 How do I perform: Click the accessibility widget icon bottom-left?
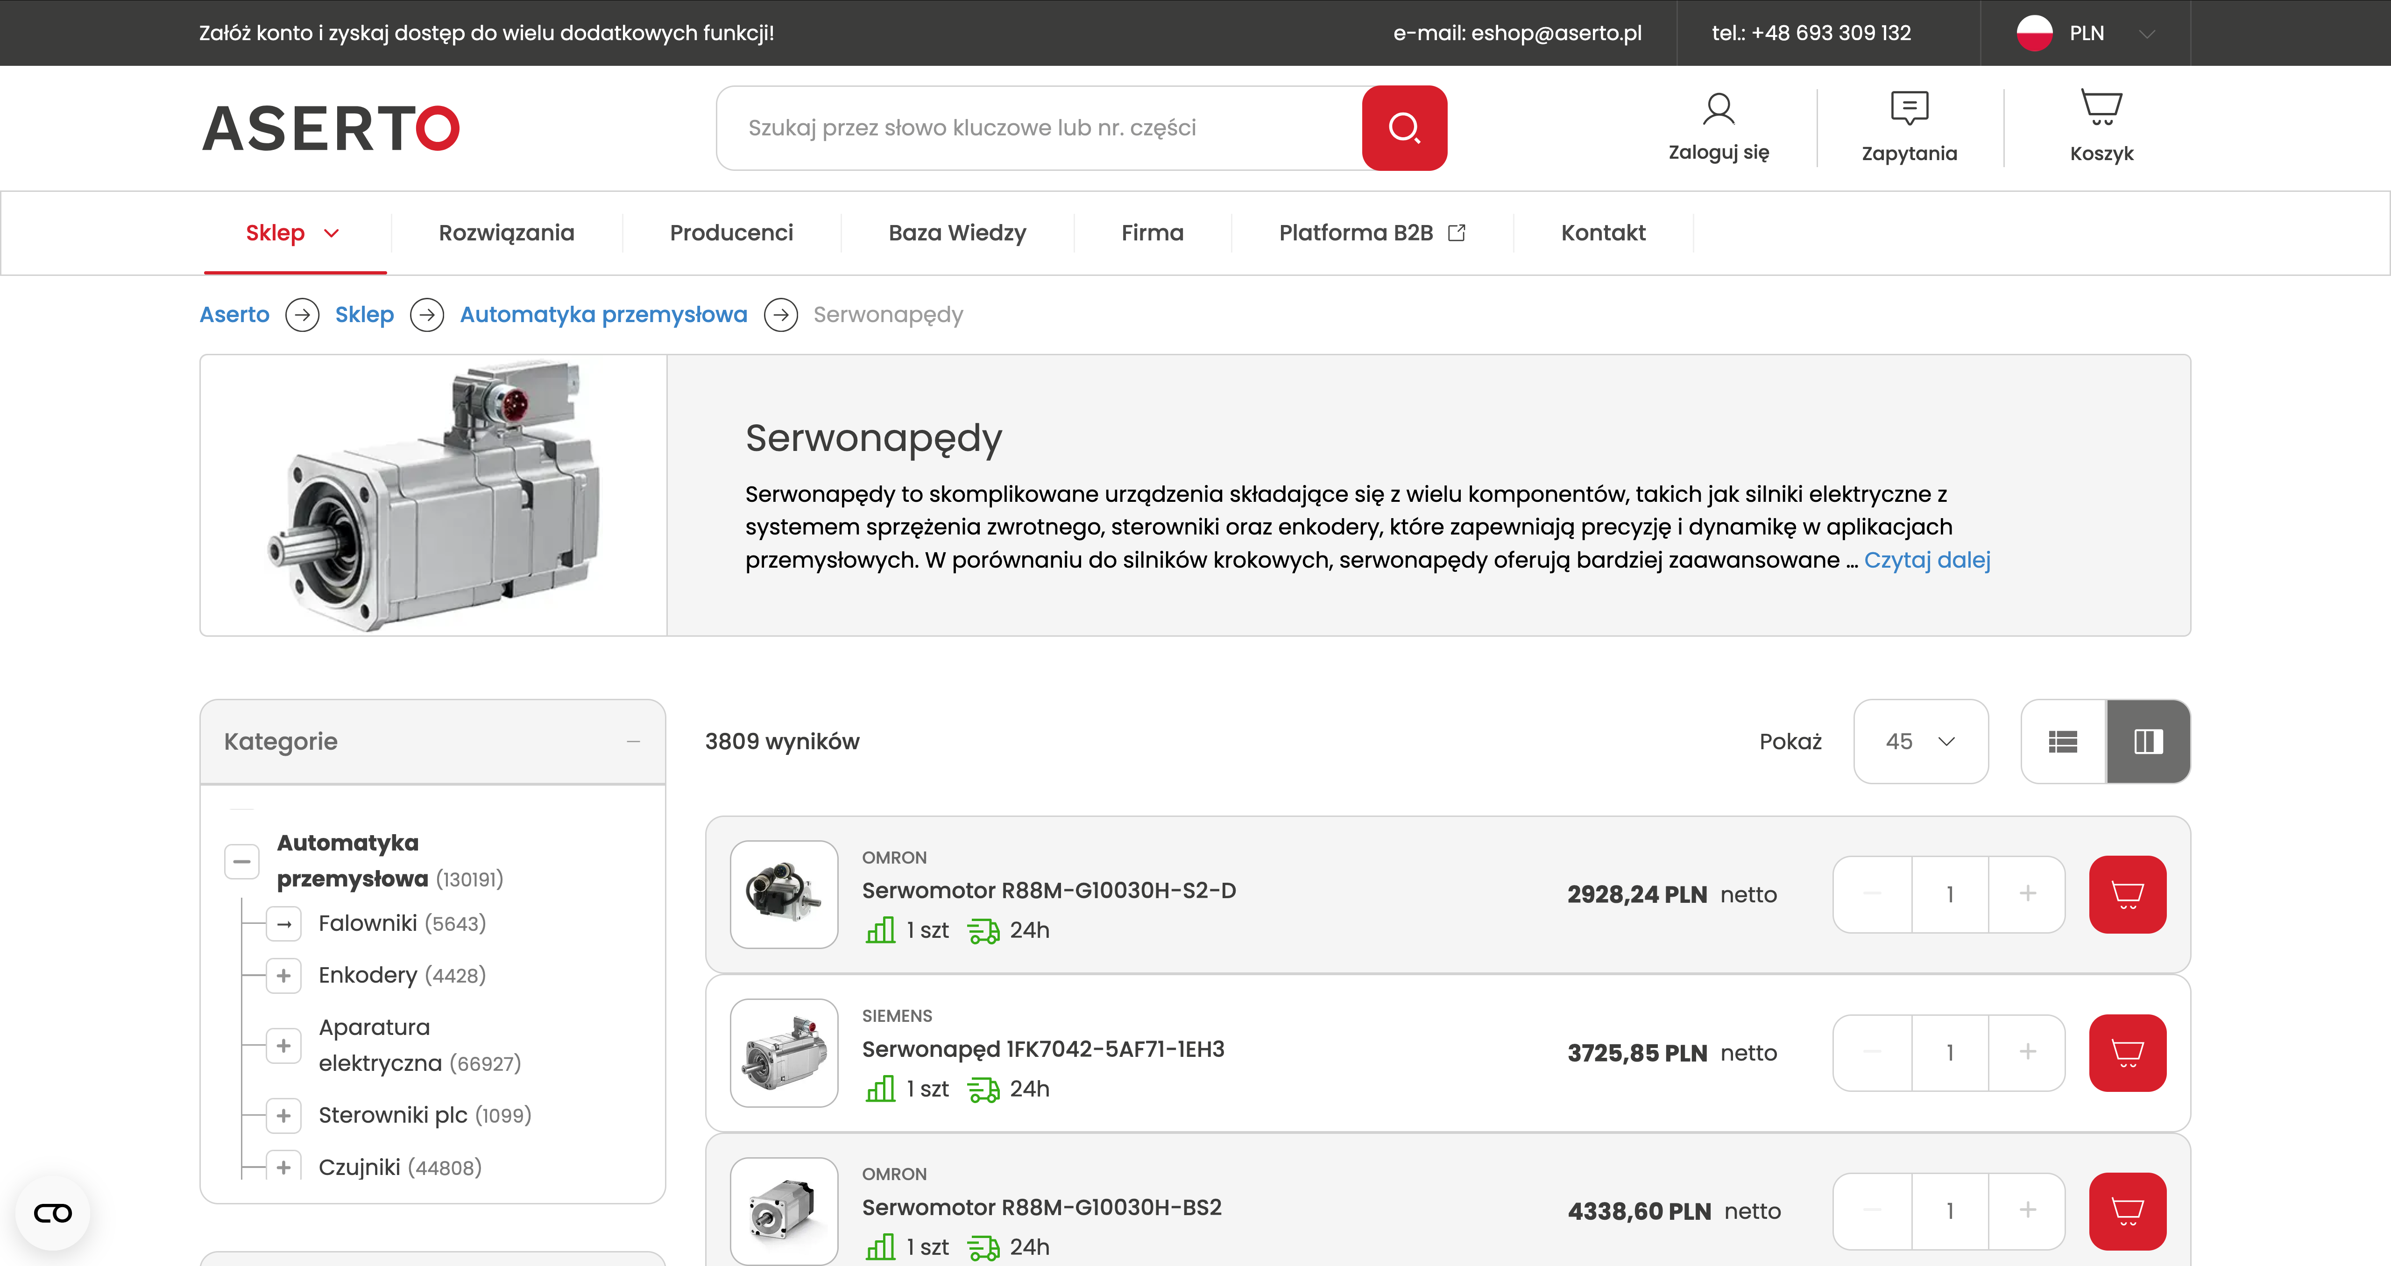(53, 1212)
